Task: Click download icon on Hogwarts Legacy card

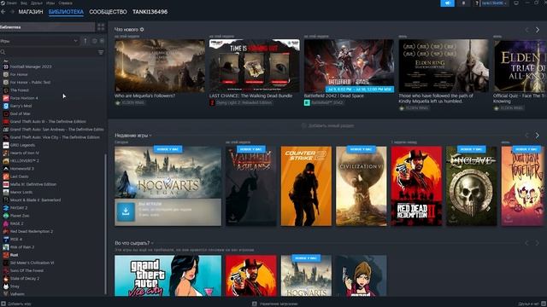Action: pos(126,212)
